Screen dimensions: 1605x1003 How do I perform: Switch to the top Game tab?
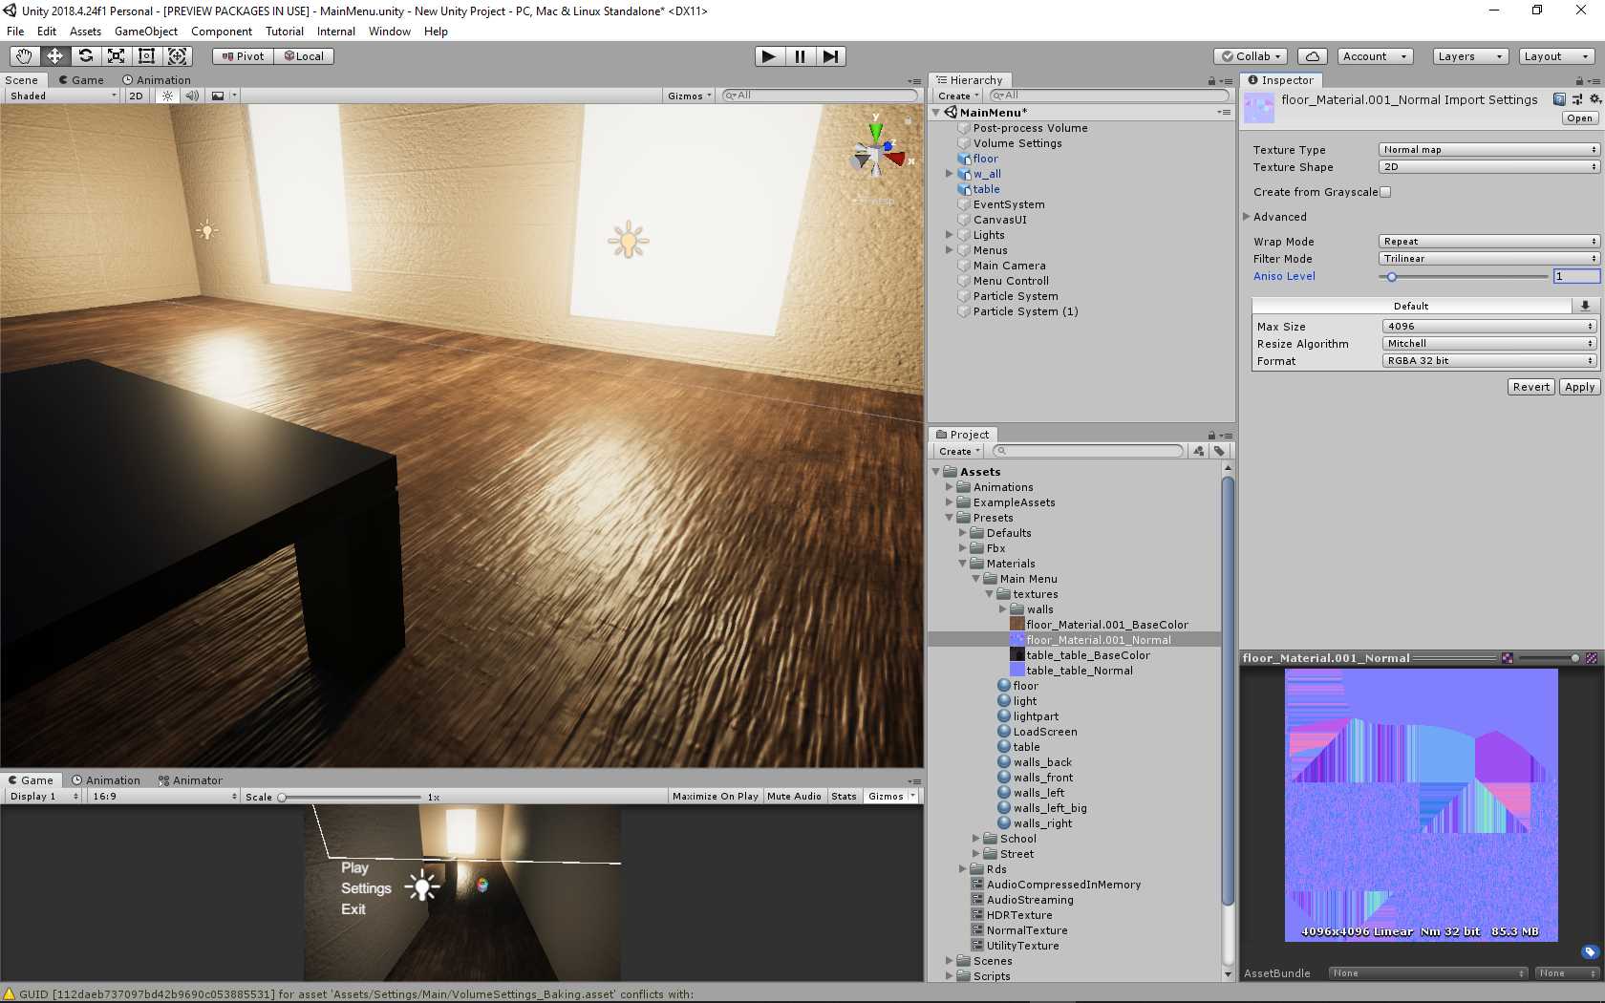[x=81, y=80]
